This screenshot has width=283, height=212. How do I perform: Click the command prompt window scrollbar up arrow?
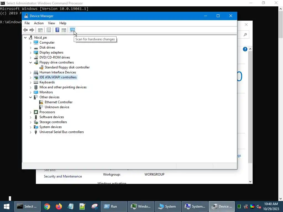[281, 9]
